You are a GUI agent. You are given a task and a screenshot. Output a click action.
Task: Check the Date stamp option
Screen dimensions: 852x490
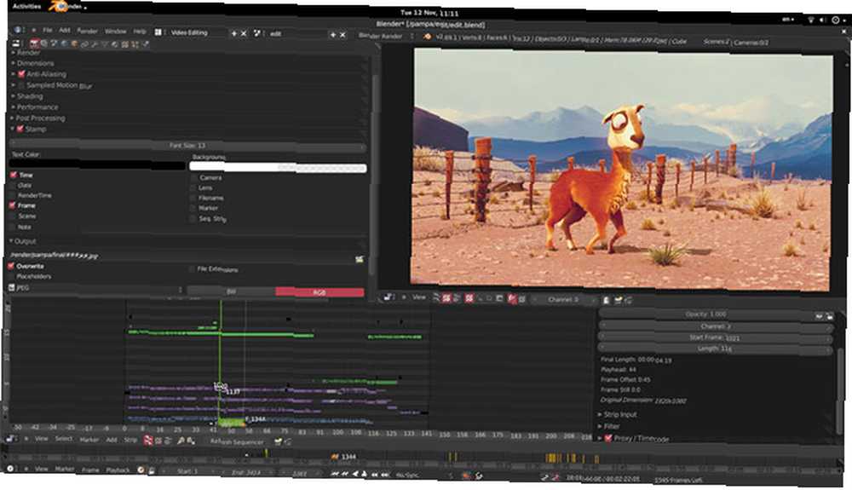14,185
